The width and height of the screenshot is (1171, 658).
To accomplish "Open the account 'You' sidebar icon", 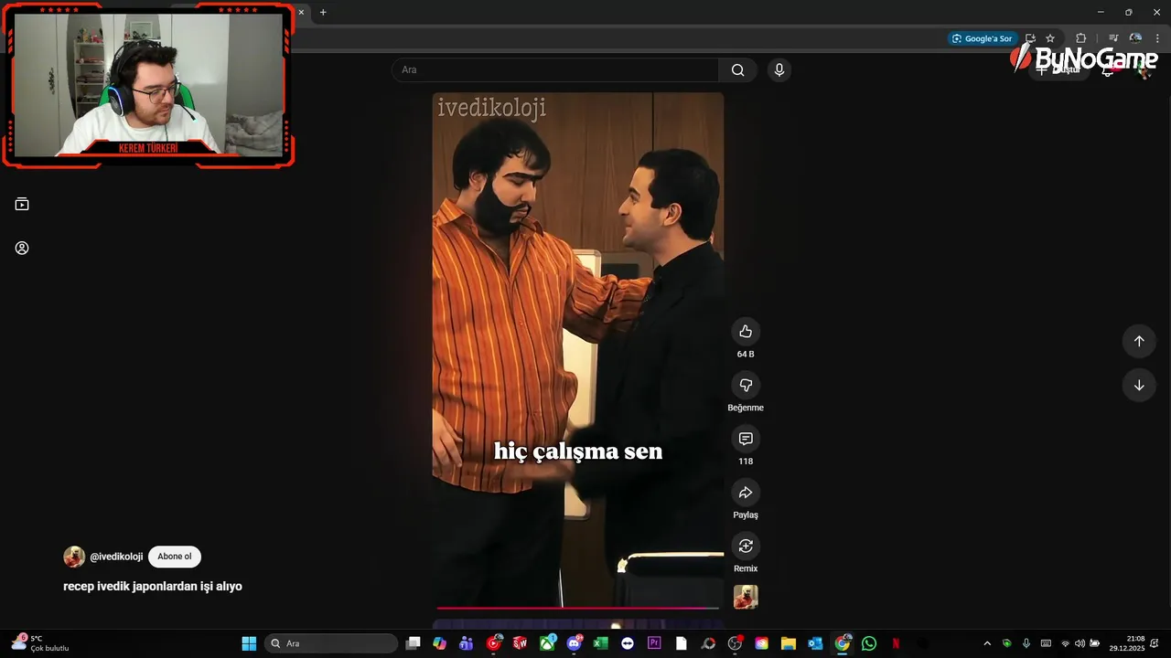I will tap(22, 248).
